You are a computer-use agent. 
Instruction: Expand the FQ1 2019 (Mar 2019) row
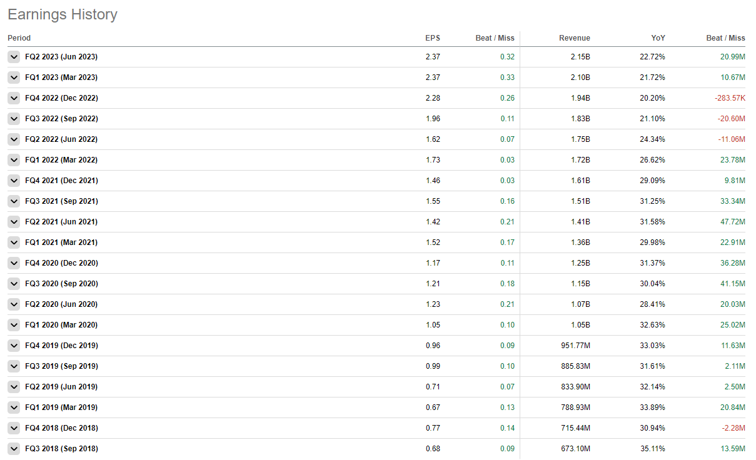(14, 407)
